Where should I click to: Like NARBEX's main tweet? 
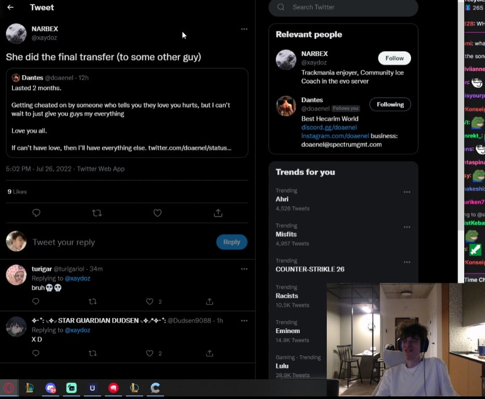click(x=158, y=213)
